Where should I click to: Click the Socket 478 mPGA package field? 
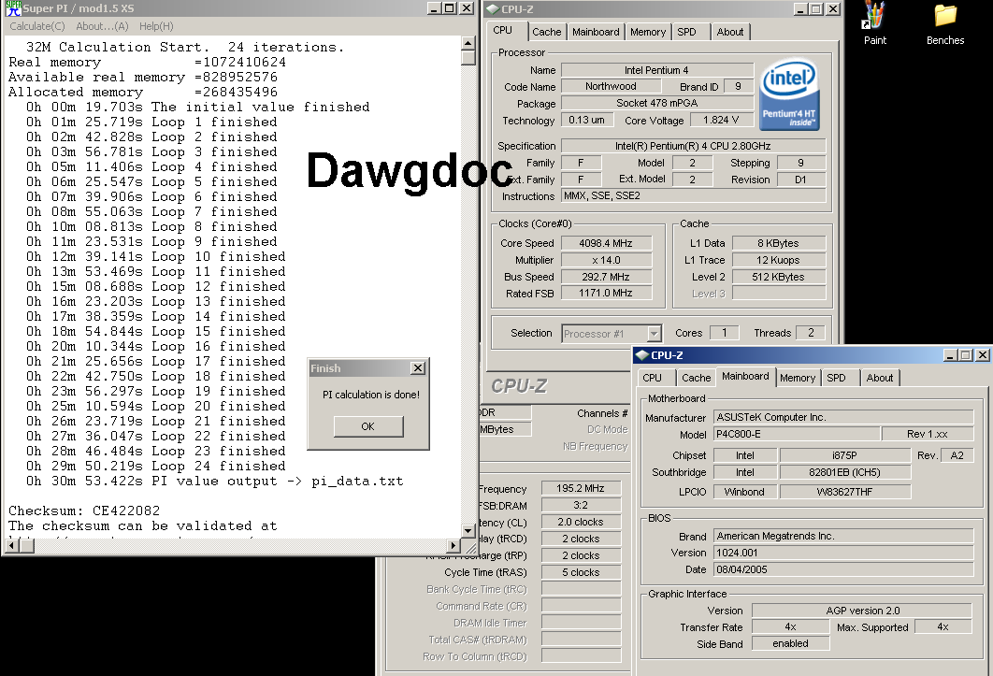click(657, 103)
